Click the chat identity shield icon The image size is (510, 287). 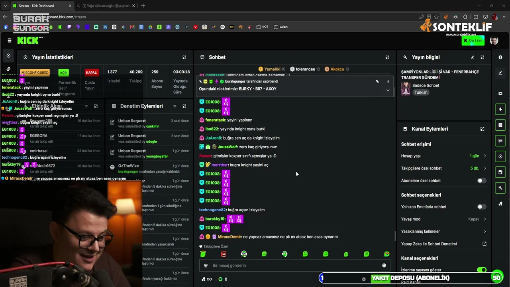point(206,265)
